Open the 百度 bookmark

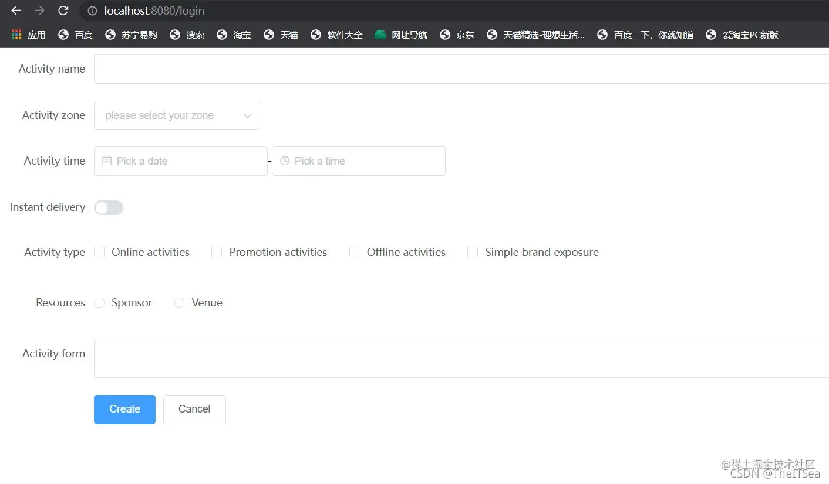pyautogui.click(x=75, y=35)
